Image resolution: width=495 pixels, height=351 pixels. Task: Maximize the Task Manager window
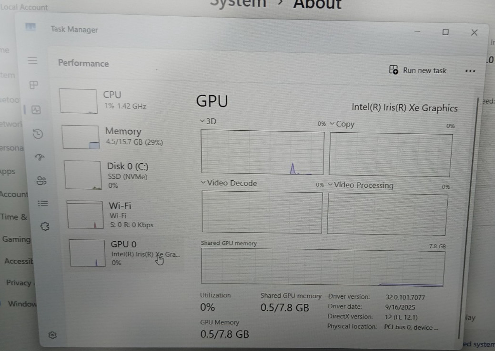click(x=445, y=32)
